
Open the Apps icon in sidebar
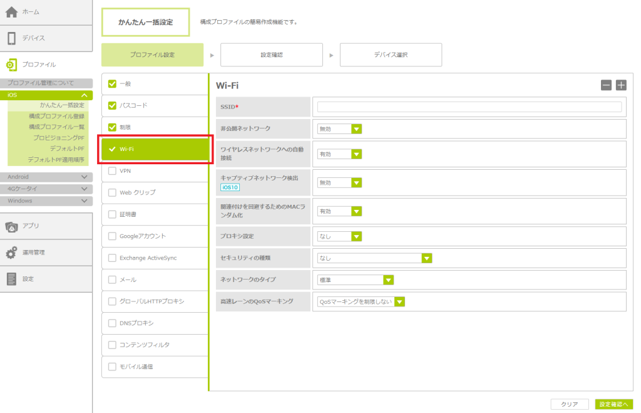coord(11,226)
